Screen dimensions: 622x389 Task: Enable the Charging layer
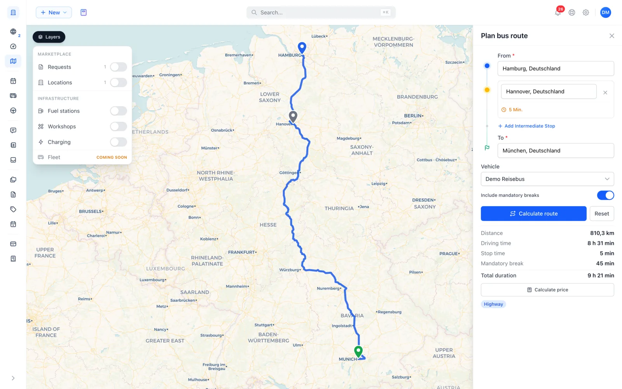click(x=119, y=142)
